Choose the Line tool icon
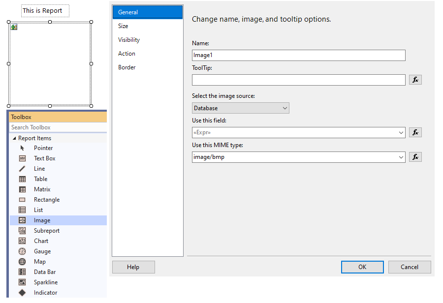The width and height of the screenshot is (443, 303). 22,169
